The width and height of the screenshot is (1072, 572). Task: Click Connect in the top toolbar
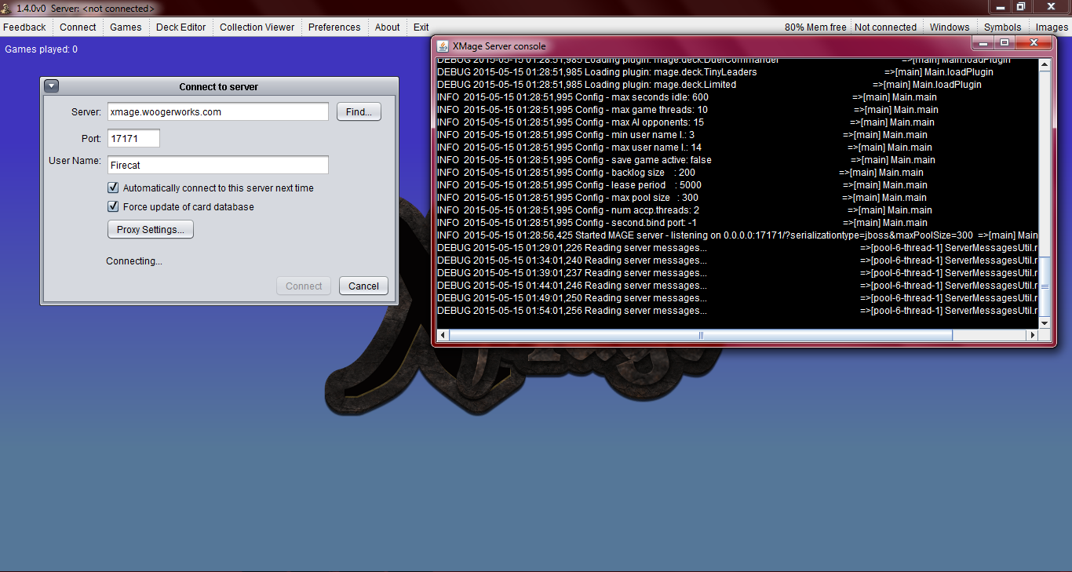78,27
